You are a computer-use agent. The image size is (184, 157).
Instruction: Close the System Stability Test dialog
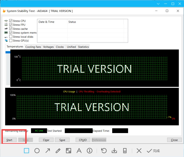coord(174,140)
